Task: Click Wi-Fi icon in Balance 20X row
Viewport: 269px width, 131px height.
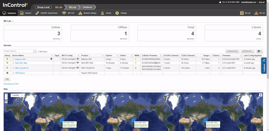Action: (78, 59)
